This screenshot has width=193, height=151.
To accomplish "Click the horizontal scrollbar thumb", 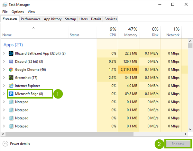I will [x=69, y=134].
